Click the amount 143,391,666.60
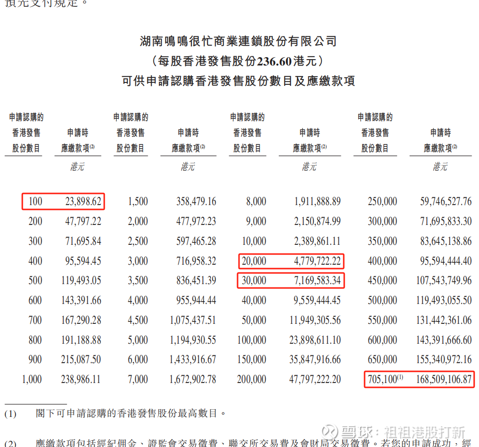 [x=444, y=340]
